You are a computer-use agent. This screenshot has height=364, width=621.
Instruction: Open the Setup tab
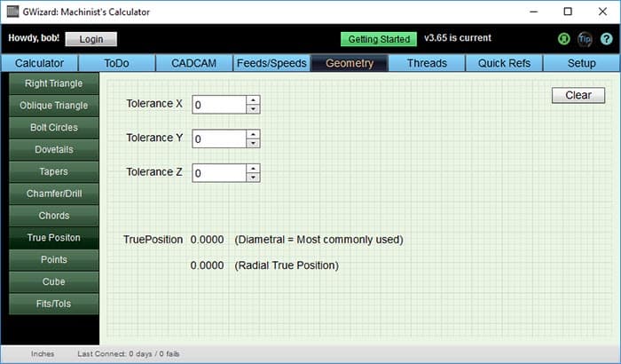point(581,63)
